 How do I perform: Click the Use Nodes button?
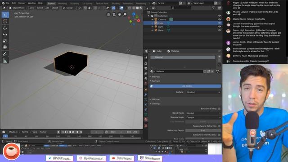pyautogui.click(x=185, y=86)
